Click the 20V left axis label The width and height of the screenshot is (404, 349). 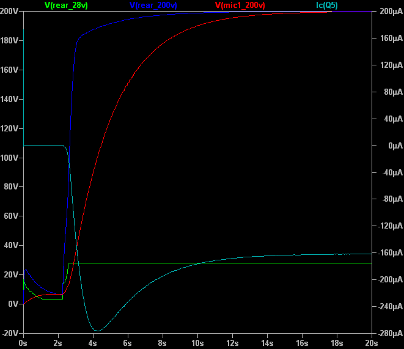tap(12, 275)
